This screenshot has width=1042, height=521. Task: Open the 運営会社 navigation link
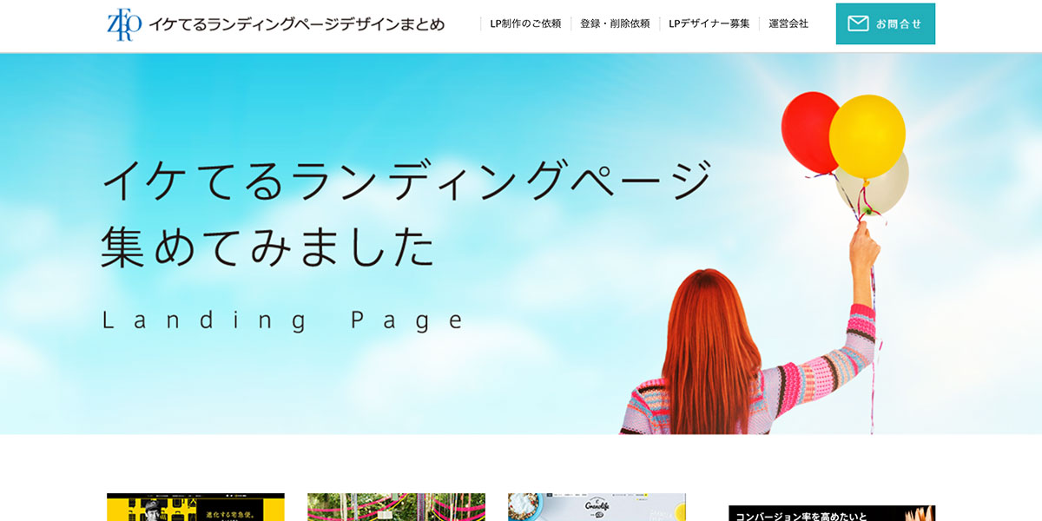click(788, 24)
